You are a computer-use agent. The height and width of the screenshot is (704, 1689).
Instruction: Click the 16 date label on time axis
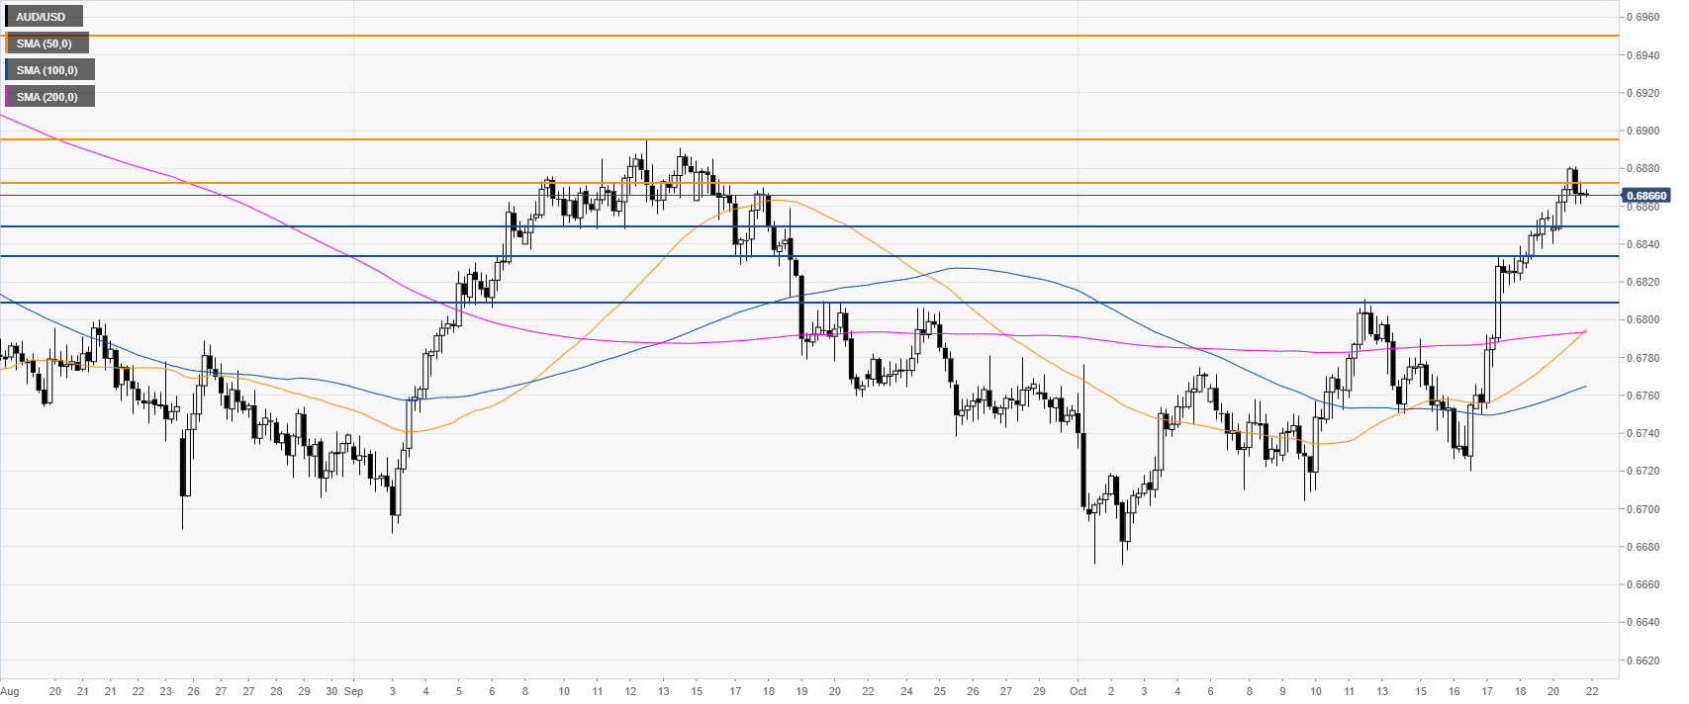tap(1454, 691)
